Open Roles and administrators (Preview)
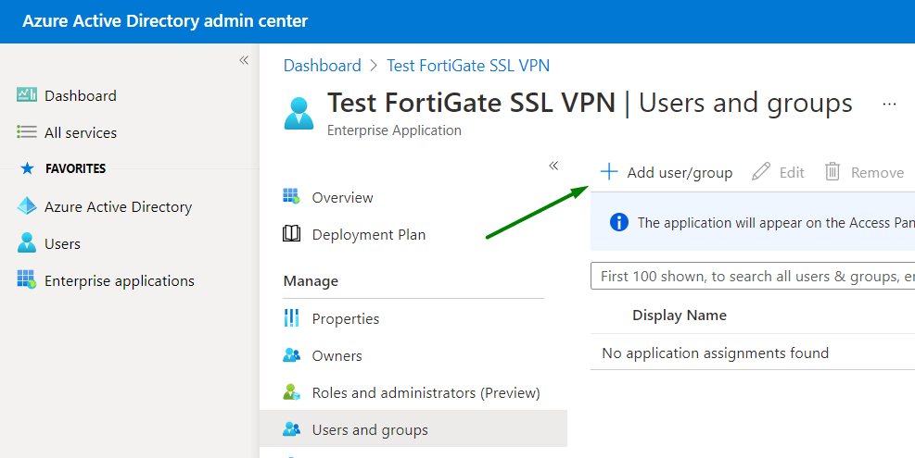This screenshot has width=915, height=458. 426,392
